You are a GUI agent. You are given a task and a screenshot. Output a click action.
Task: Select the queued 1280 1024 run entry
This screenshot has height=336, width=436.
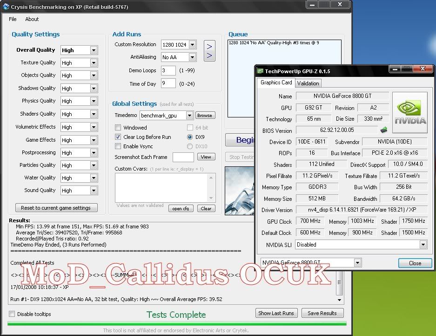pyautogui.click(x=274, y=43)
